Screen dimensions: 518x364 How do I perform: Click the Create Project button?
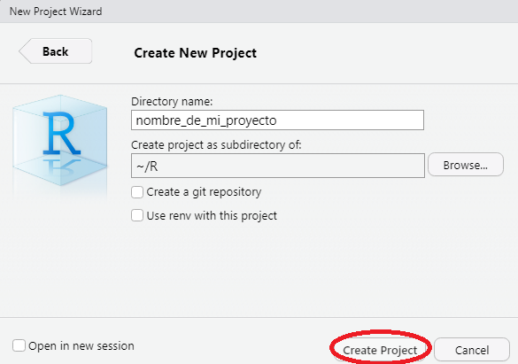point(380,350)
